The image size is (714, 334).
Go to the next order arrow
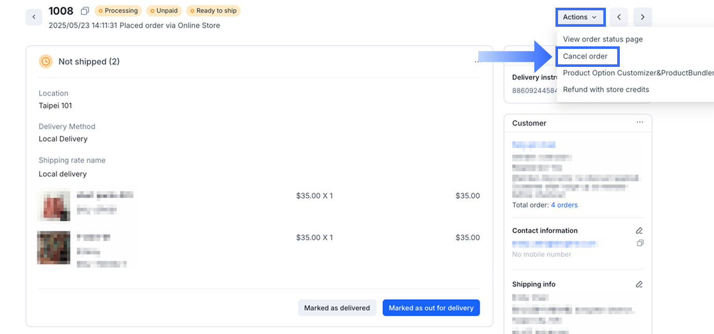642,17
